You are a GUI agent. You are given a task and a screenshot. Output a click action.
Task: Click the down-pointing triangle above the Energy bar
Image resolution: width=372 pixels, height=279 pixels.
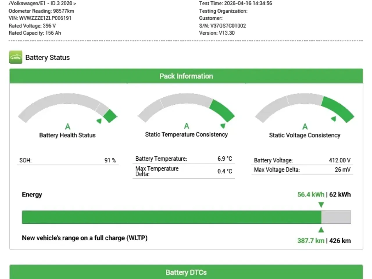click(x=321, y=205)
